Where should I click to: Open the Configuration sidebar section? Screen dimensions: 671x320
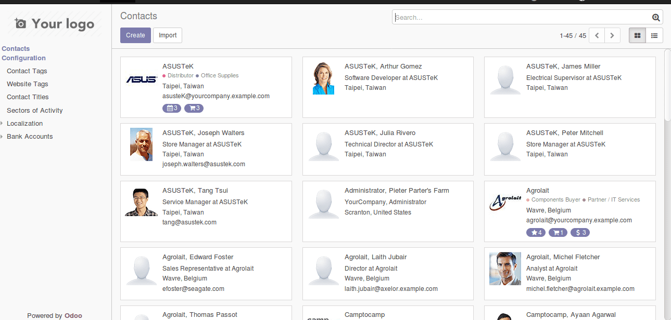[x=23, y=58]
